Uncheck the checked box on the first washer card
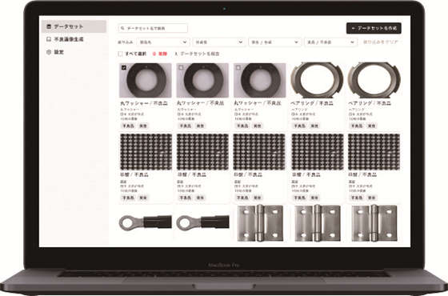The height and width of the screenshot is (296, 448). (124, 67)
